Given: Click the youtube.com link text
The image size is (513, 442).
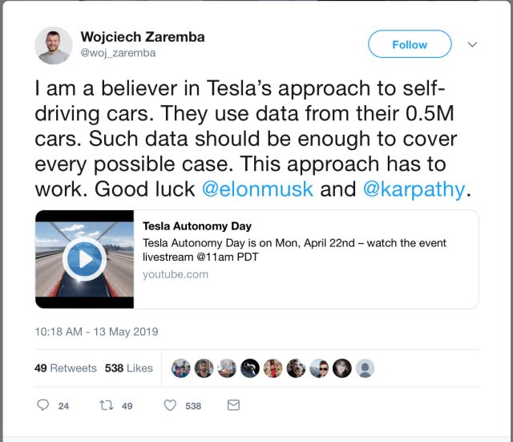Looking at the screenshot, I should tap(176, 274).
